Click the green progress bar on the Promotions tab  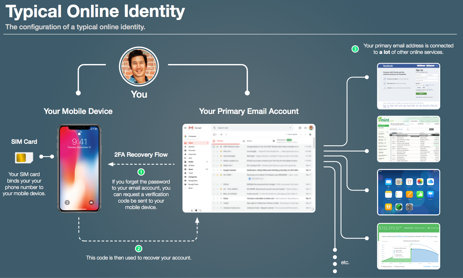289,140
